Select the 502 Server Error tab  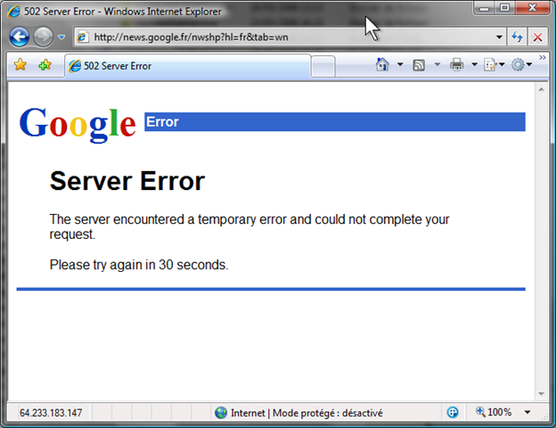pyautogui.click(x=188, y=66)
